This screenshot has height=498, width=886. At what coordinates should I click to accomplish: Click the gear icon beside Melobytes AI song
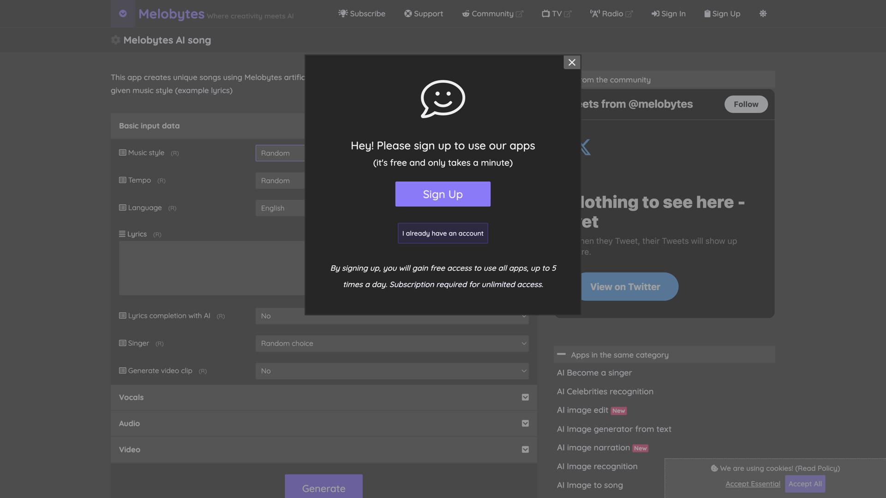point(116,40)
